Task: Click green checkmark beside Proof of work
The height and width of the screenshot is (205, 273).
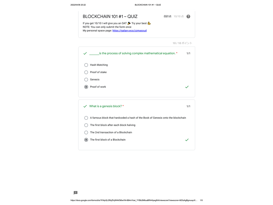Action: point(187,87)
